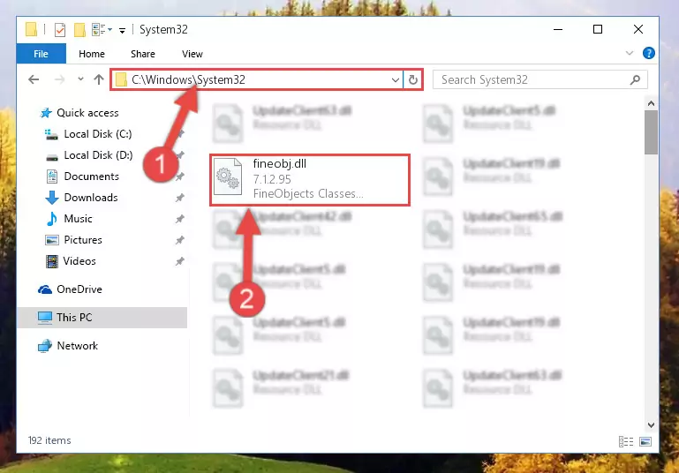679x473 pixels.
Task: Open Pictures in sidebar
Action: click(83, 240)
